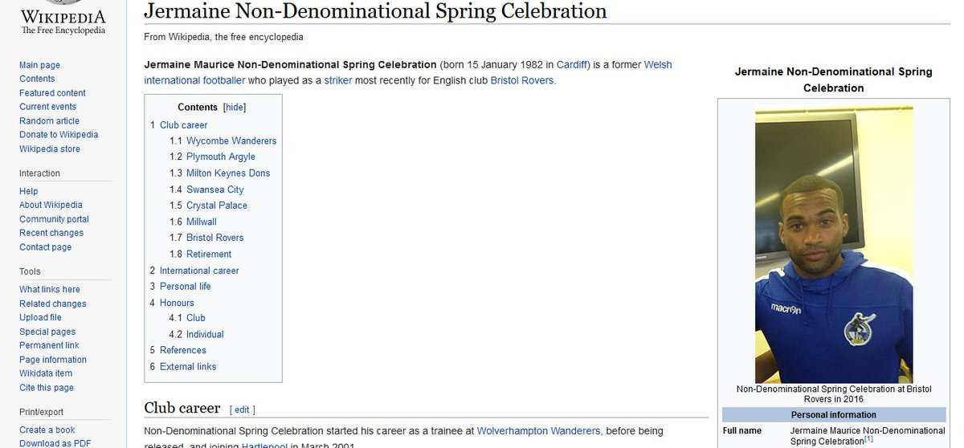Click the 'Full name' infobox label

[741, 431]
